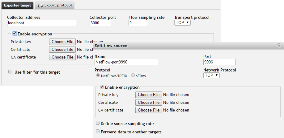This screenshot has height=138, width=284.
Task: Enable Define source sampling rate
Action: (x=98, y=124)
